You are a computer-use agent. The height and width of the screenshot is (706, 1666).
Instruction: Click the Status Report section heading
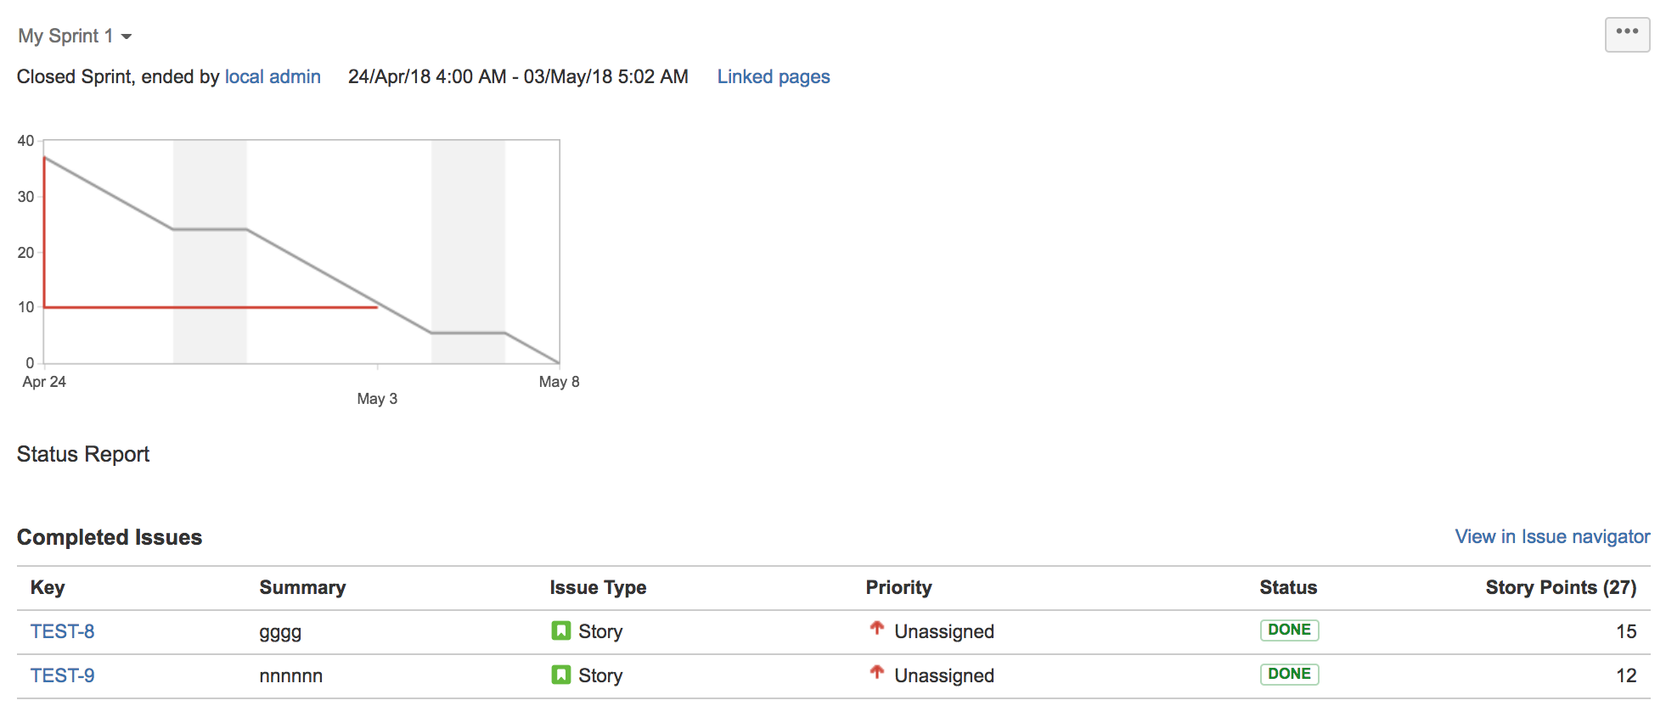click(82, 454)
